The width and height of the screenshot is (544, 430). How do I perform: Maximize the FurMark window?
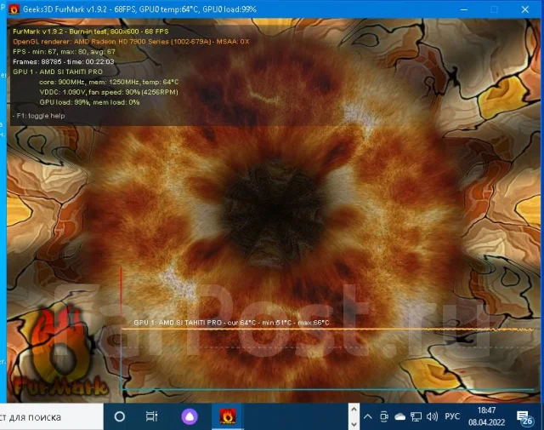click(494, 9)
